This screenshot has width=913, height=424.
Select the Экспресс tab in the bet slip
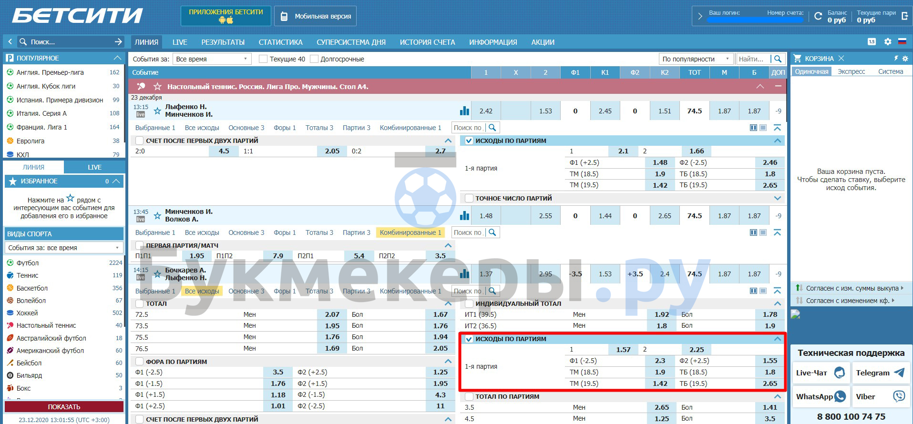[x=851, y=71]
